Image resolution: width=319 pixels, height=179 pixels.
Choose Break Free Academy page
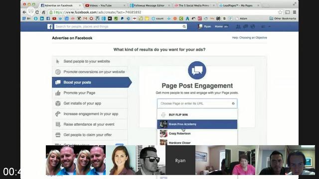point(197,124)
